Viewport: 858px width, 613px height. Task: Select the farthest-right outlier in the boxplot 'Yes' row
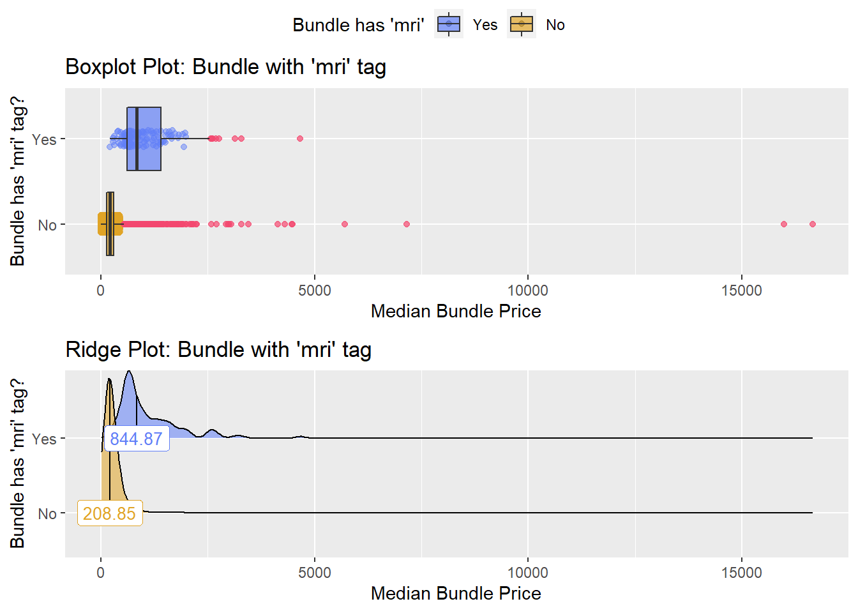pyautogui.click(x=300, y=139)
